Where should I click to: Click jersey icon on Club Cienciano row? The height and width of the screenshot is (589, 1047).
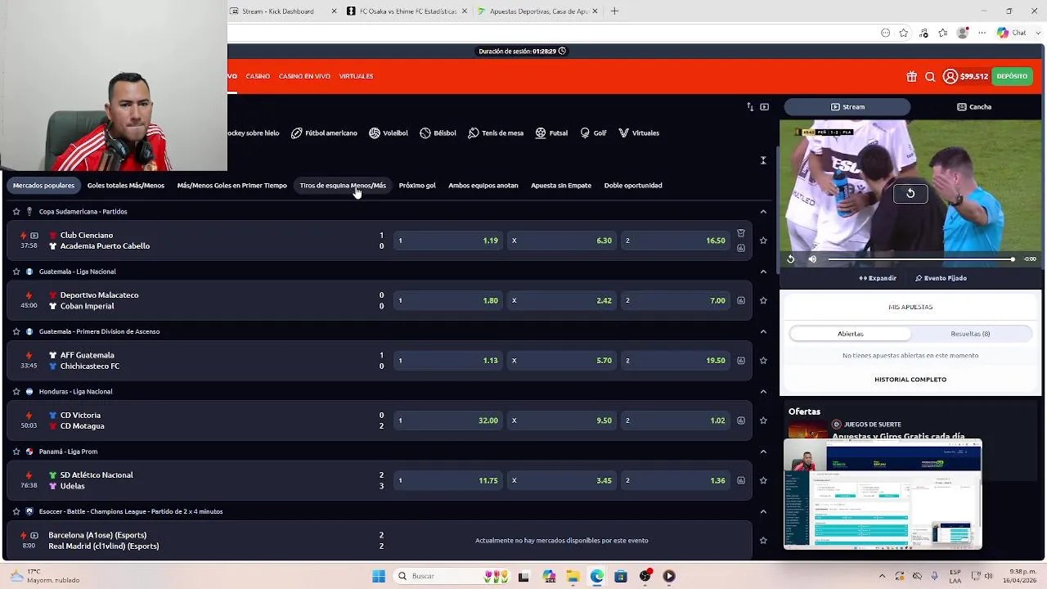click(x=741, y=233)
